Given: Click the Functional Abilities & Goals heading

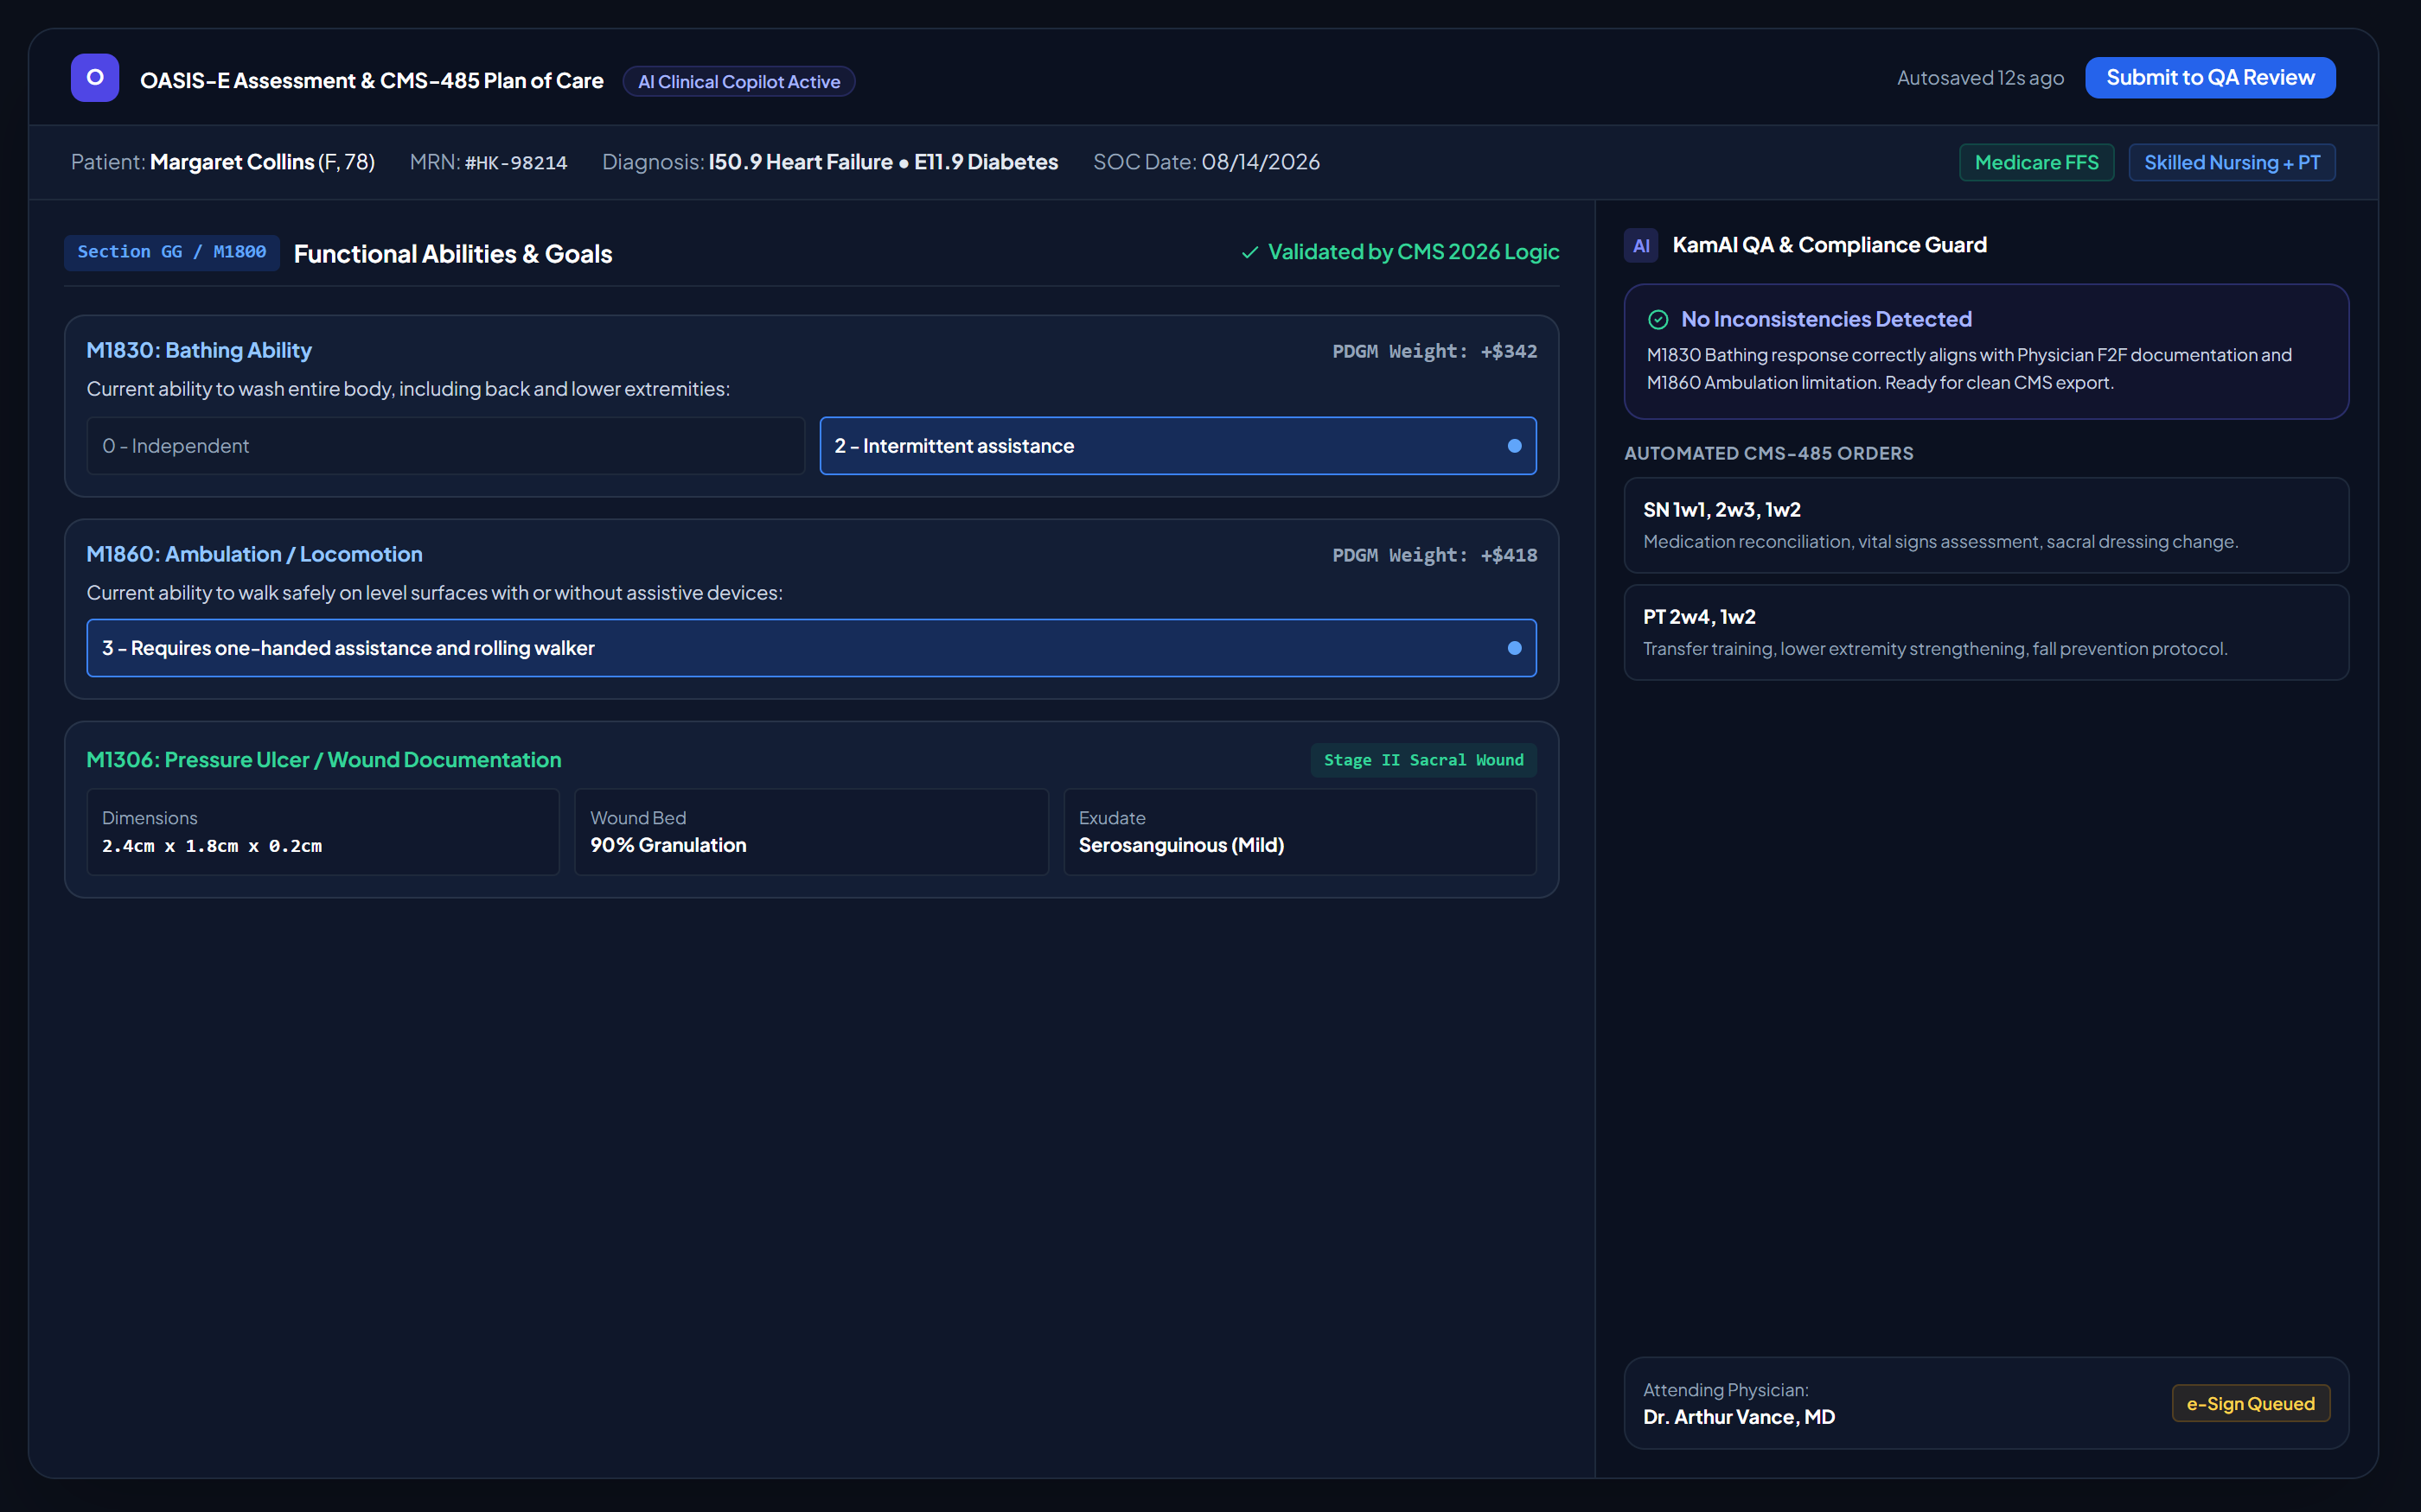Looking at the screenshot, I should tap(453, 254).
